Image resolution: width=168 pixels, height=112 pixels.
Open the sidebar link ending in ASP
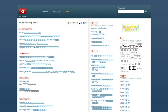pyautogui.click(x=101, y=45)
